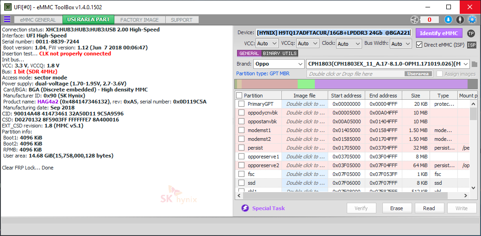
Task: Open the Brand dropdown showing Oppo
Action: 279,64
